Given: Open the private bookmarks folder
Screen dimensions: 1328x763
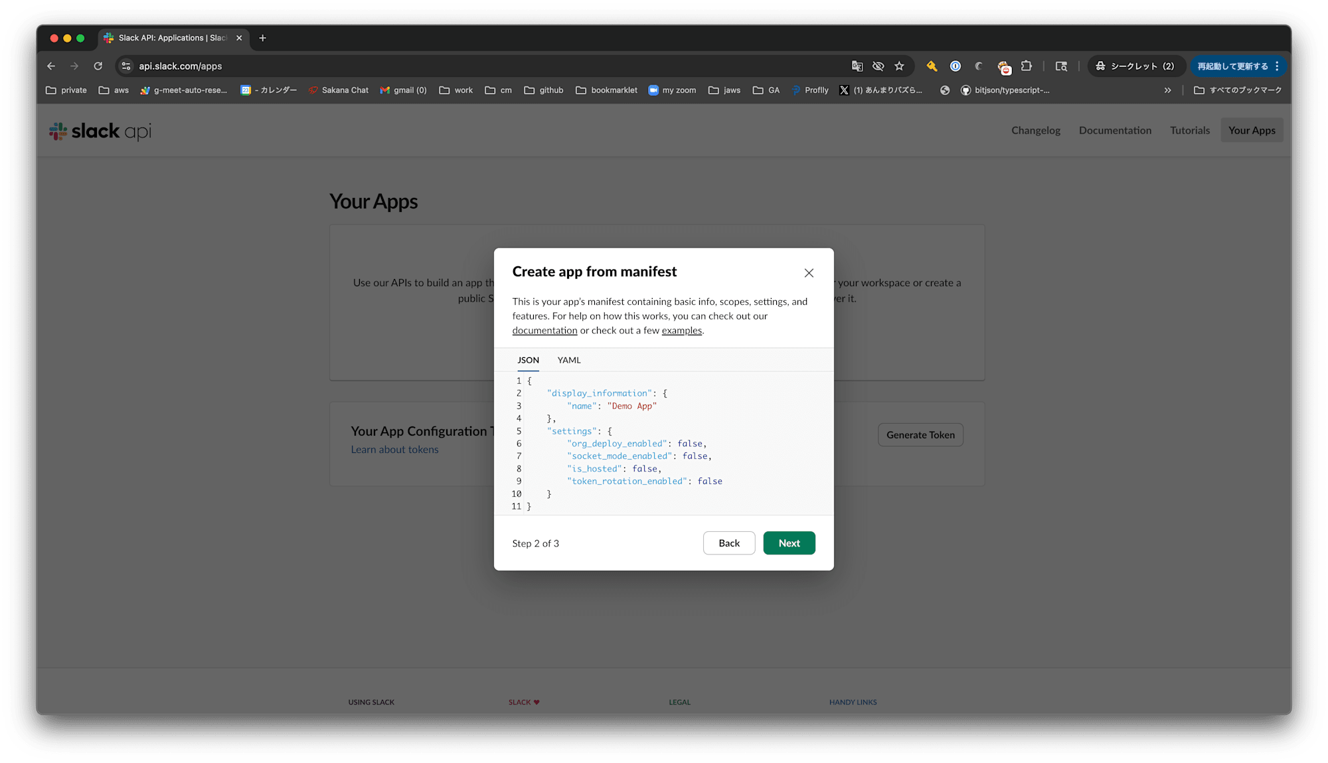Looking at the screenshot, I should click(x=66, y=90).
